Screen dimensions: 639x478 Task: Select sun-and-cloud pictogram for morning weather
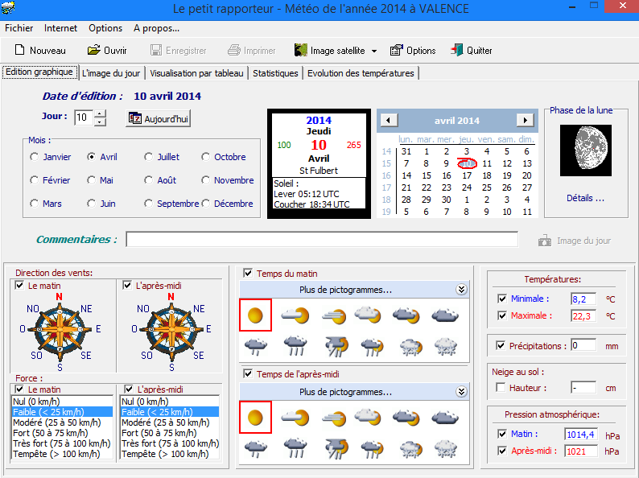coord(295,315)
